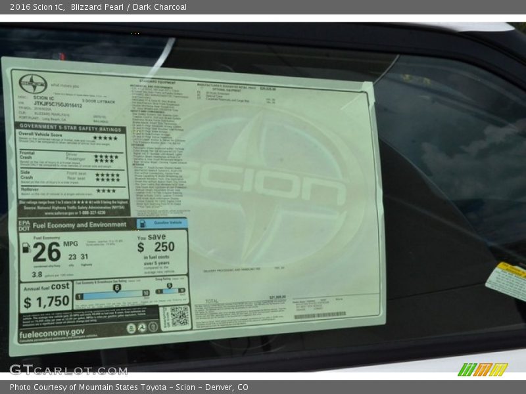This screenshot has height=394, width=526.
Task: Open the fueleconomy.gov link text
Action: 52,334
